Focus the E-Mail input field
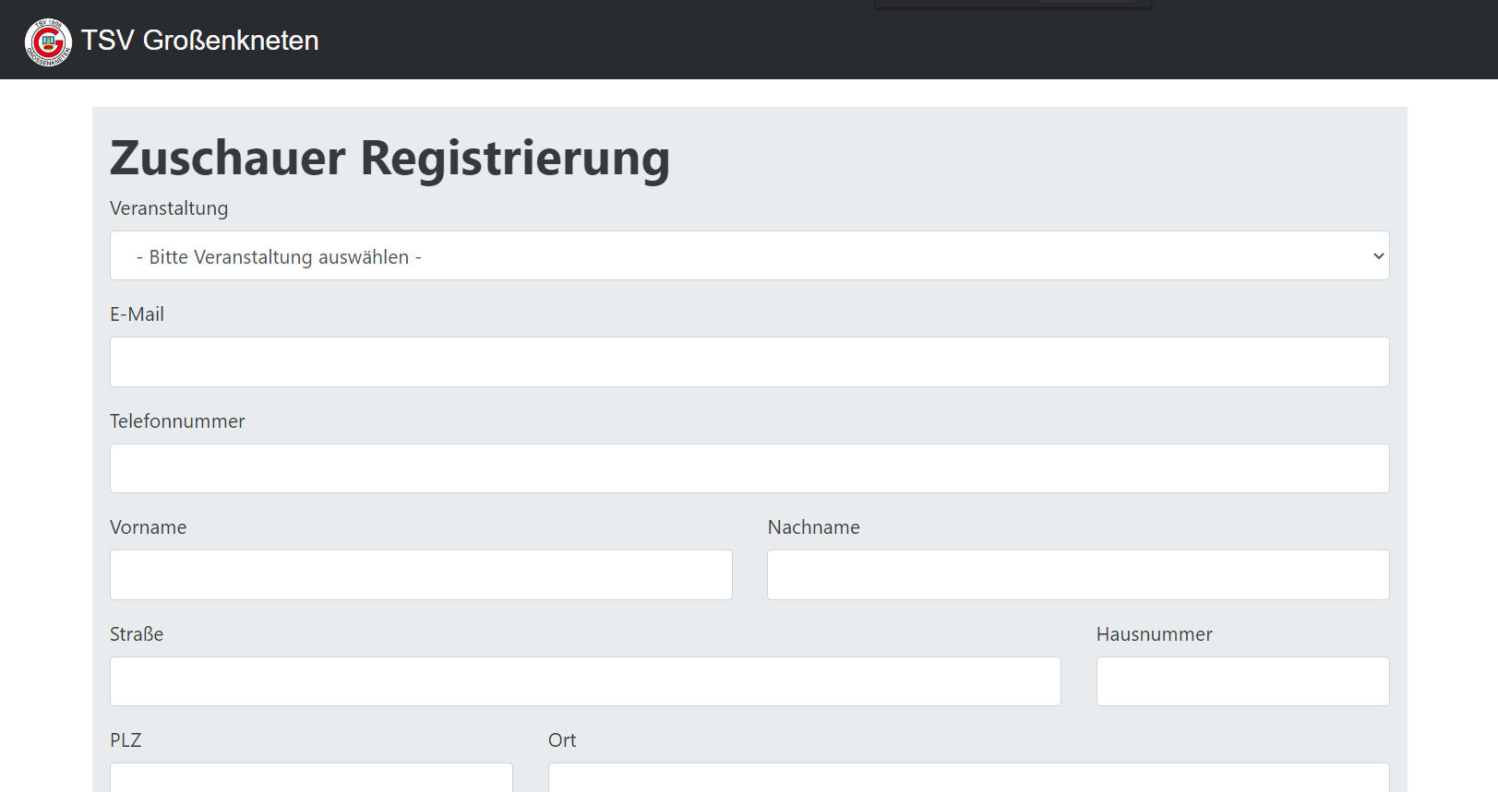 (749, 362)
